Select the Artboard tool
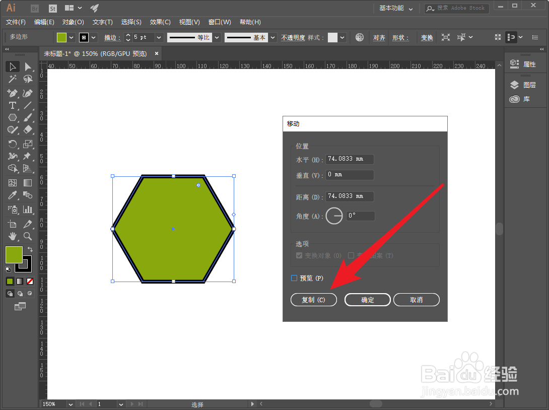Viewport: 549px width, 410px height. pyautogui.click(x=13, y=224)
